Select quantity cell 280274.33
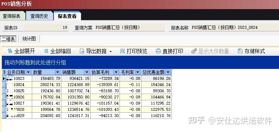 pyautogui.click(x=46, y=85)
